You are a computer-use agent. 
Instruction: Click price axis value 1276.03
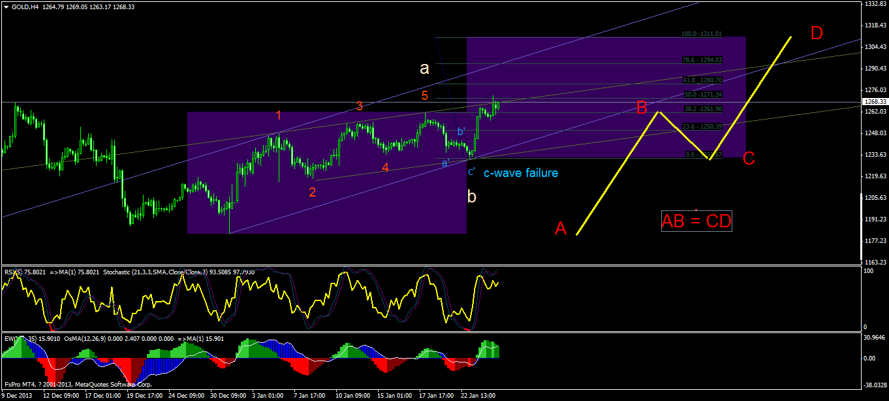(x=875, y=90)
